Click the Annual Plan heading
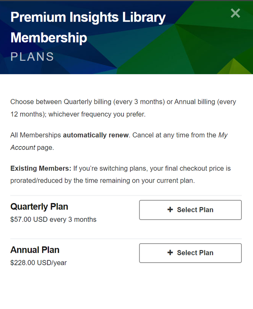 click(x=35, y=250)
